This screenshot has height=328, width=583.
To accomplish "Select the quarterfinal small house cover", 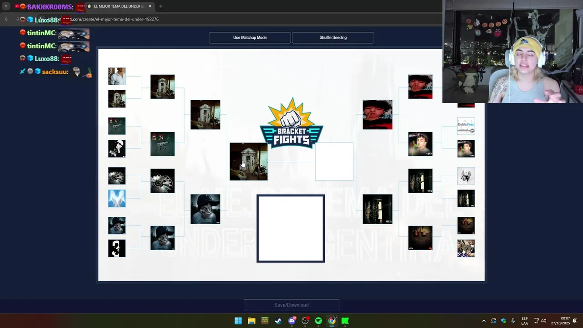I will coord(163,87).
